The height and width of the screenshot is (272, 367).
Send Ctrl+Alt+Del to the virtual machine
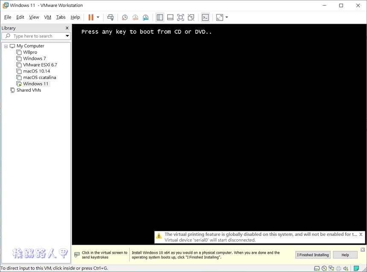point(111,17)
